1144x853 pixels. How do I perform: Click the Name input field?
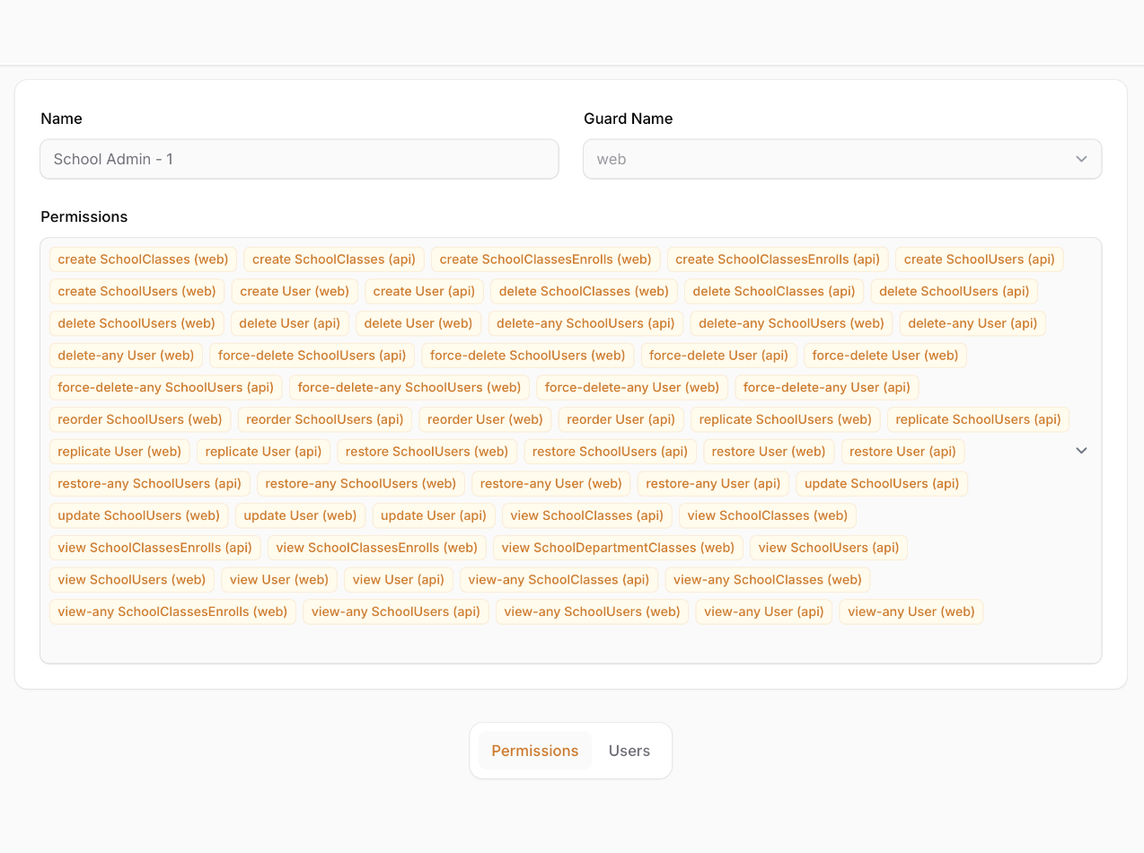(299, 159)
